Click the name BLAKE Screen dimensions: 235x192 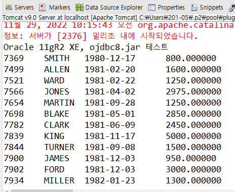coord(57,114)
